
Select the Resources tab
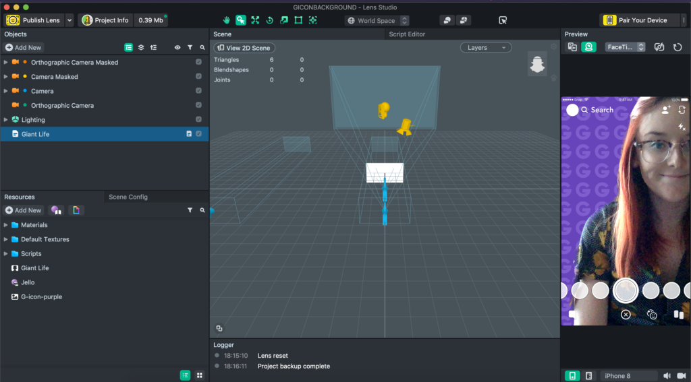(20, 197)
